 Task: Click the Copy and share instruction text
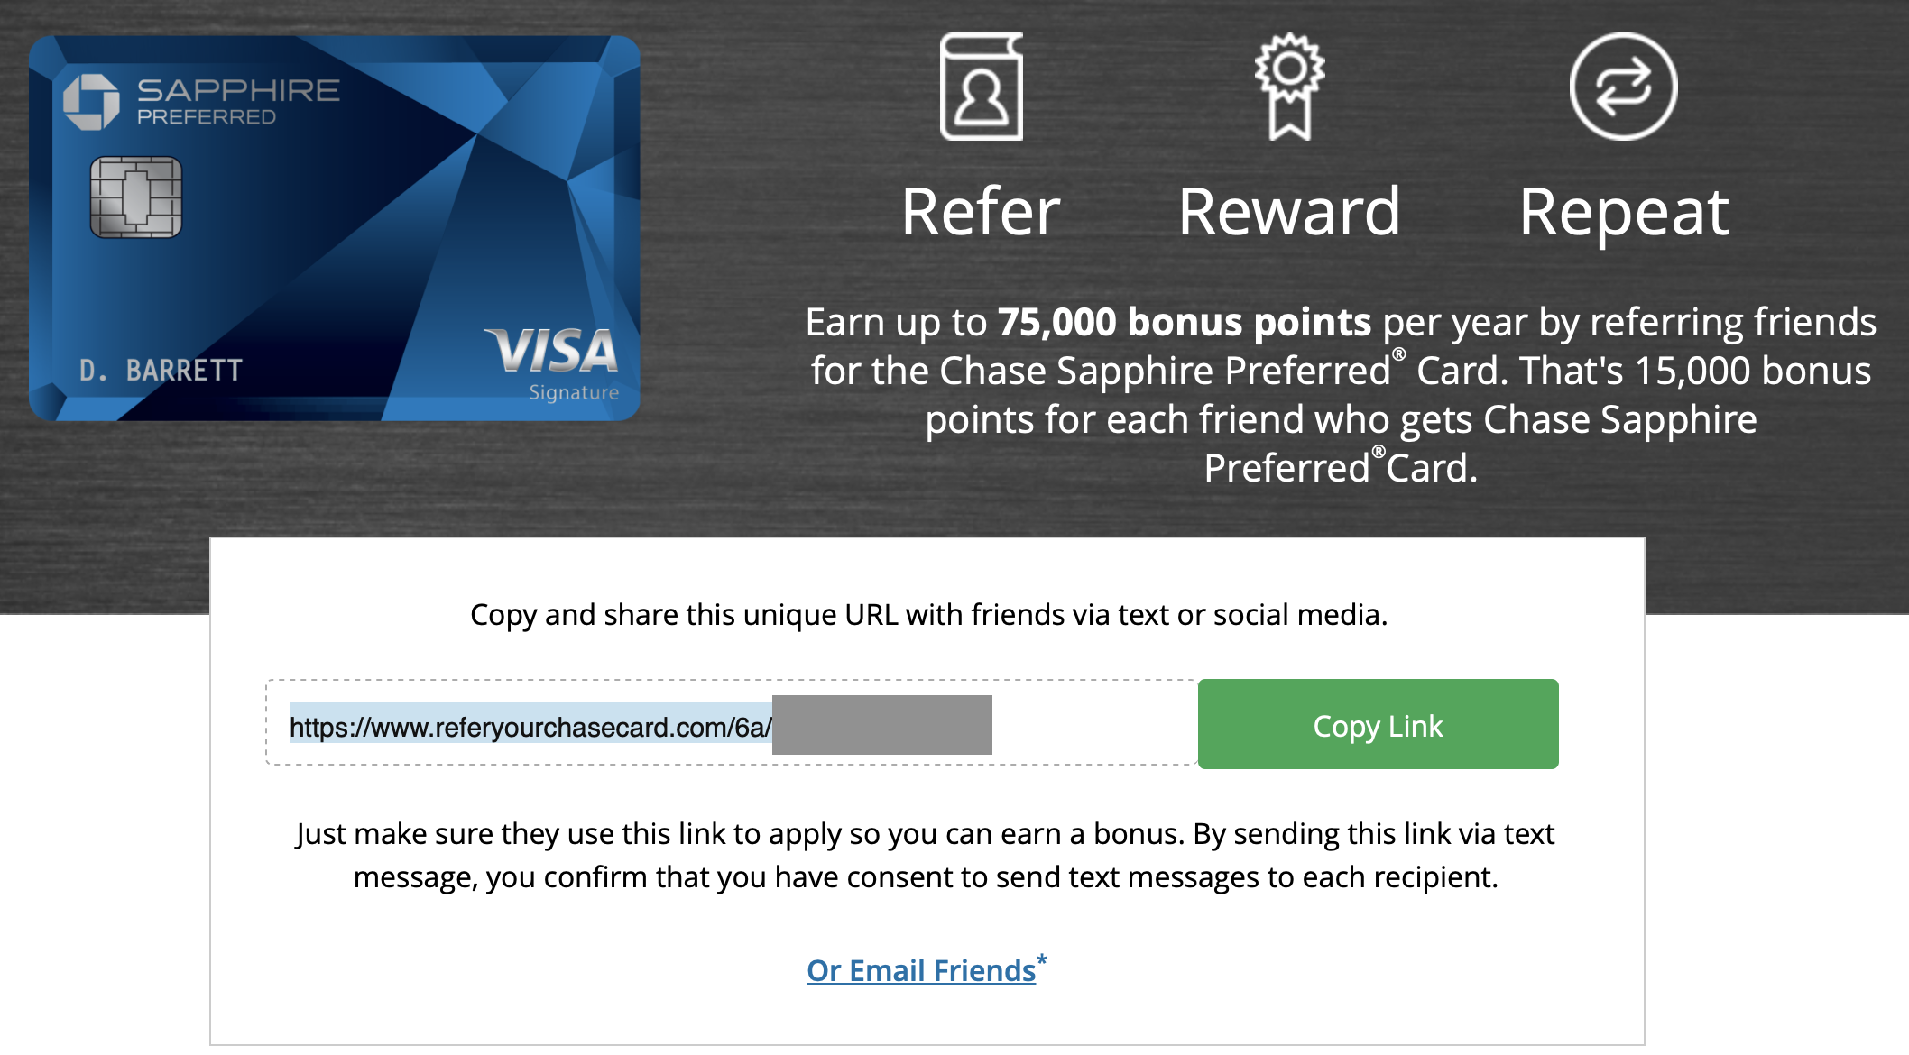928,615
